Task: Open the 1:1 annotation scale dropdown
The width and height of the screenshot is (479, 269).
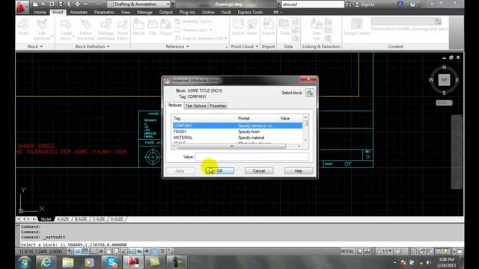Action: tap(384, 251)
